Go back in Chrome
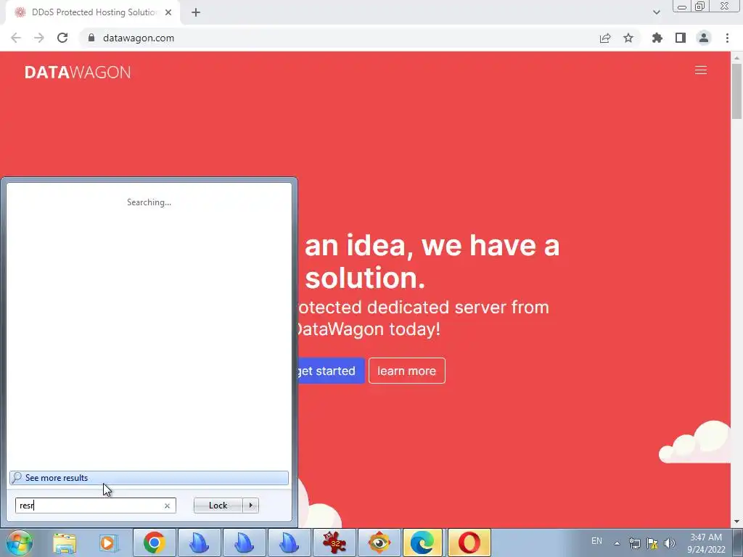Viewport: 743px width, 557px height. pos(16,38)
